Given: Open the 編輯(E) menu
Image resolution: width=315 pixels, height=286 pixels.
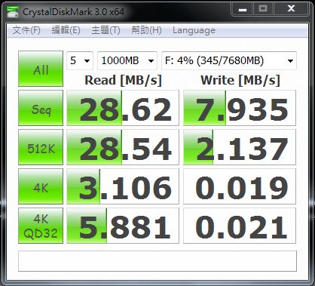Looking at the screenshot, I should [x=66, y=30].
